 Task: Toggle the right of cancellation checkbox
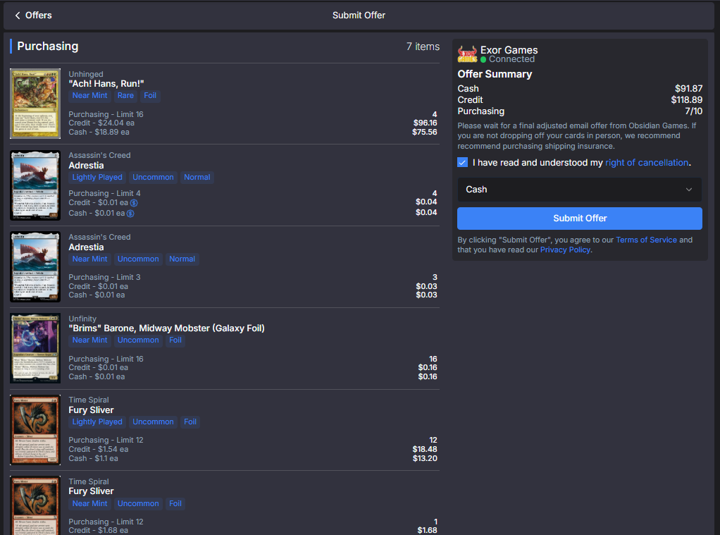[462, 162]
